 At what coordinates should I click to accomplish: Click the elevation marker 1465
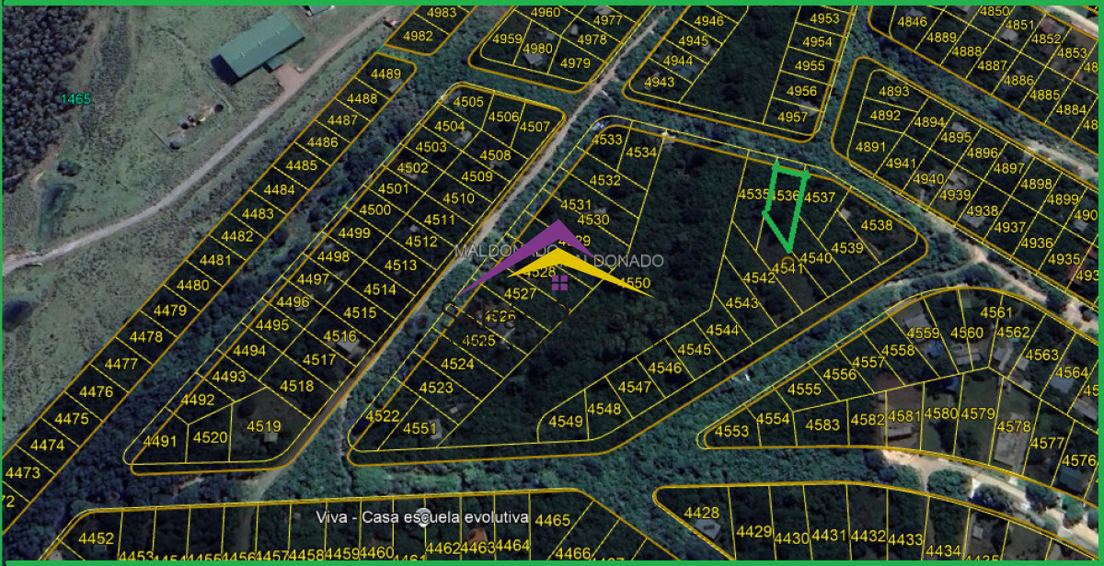point(74,99)
